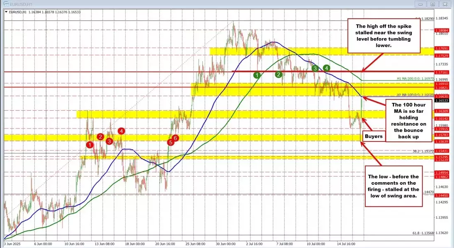454x248 pixels.
Task: Minimize the EURUSD,H1 chart window
Action: (421, 4)
